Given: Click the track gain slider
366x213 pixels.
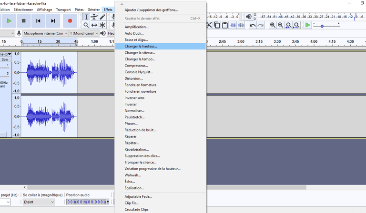Looking at the screenshot, I should coord(5,66).
